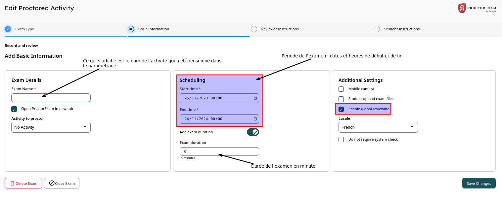Click the trash icon in Delete Exam
The image size is (502, 202).
tap(12, 183)
